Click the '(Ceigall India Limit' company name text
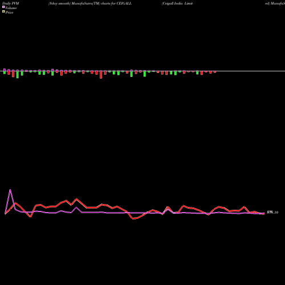The height and width of the screenshot is (285, 285). pos(177,3)
